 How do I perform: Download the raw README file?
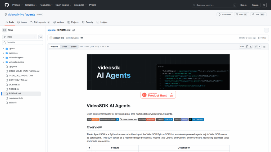pos(251,46)
